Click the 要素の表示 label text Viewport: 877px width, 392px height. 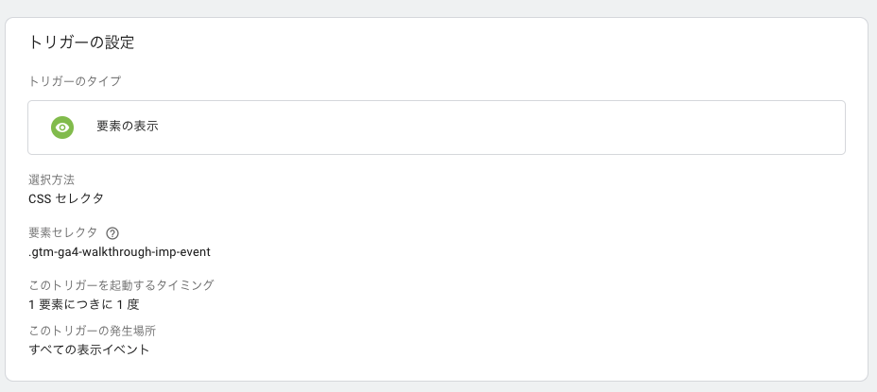click(x=128, y=127)
